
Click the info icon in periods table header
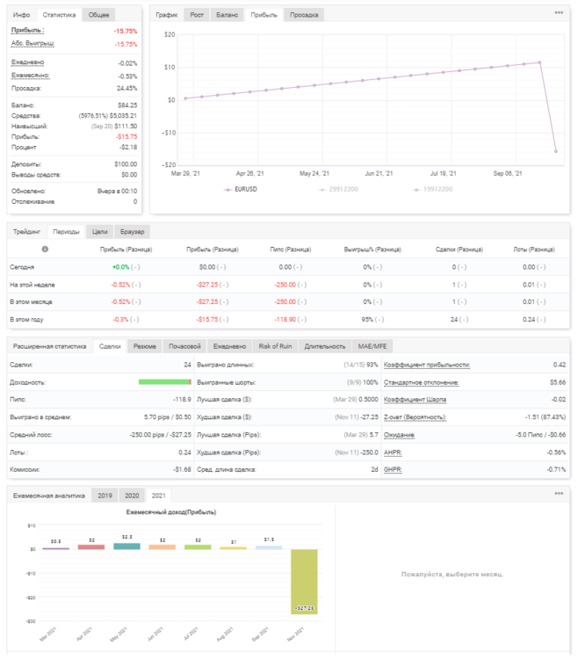(45, 249)
